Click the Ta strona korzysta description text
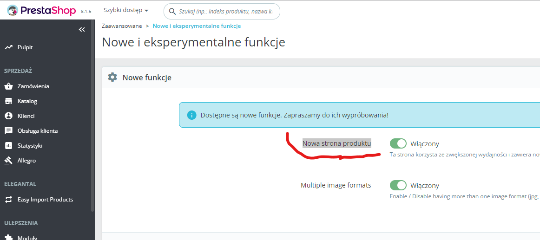 click(465, 155)
